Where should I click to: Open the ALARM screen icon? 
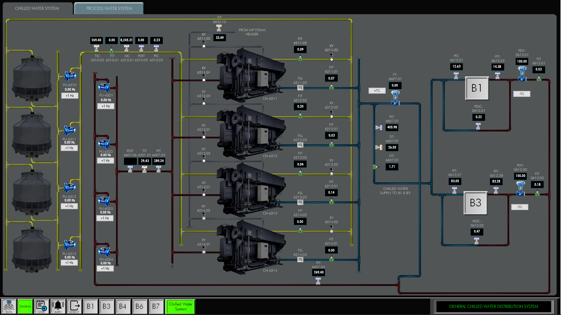tap(58, 306)
